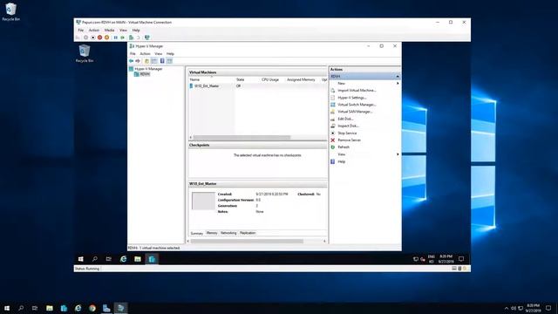Select Hyper-V Manager root tree node
This screenshot has height=314, width=558.
coord(146,69)
